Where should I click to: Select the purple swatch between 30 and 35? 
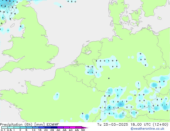point(60,128)
